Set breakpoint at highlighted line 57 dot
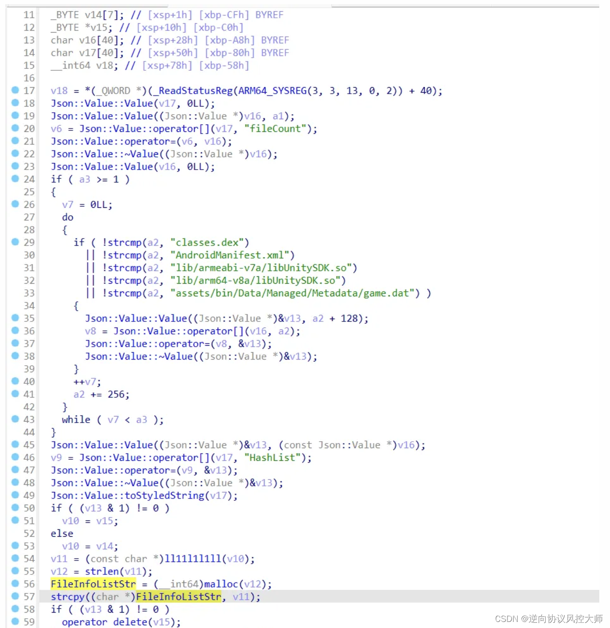This screenshot has height=628, width=610. [x=15, y=596]
